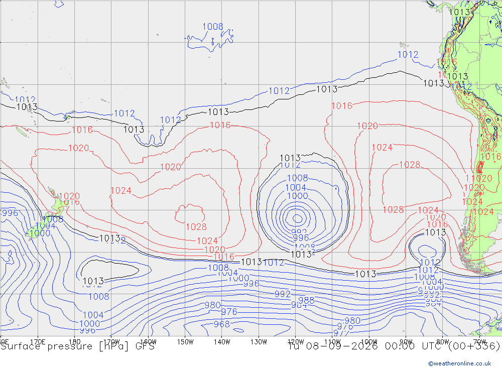This screenshot has width=502, height=368.
Task: Click the 100W longitude label
Action: pyautogui.click(x=369, y=342)
